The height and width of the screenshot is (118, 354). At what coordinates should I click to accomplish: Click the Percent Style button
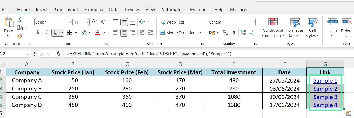(x=225, y=33)
